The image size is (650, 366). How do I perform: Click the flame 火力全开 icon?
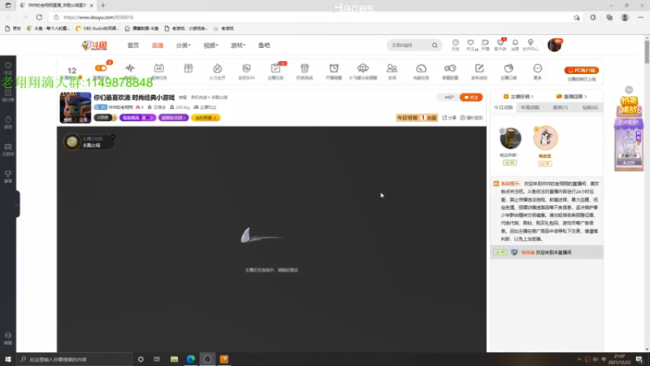(x=217, y=68)
